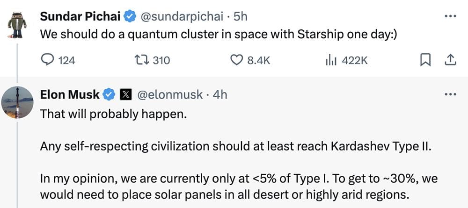Repost the quantum cluster tweet
Viewport: 468px width, 208px height.
pyautogui.click(x=140, y=60)
